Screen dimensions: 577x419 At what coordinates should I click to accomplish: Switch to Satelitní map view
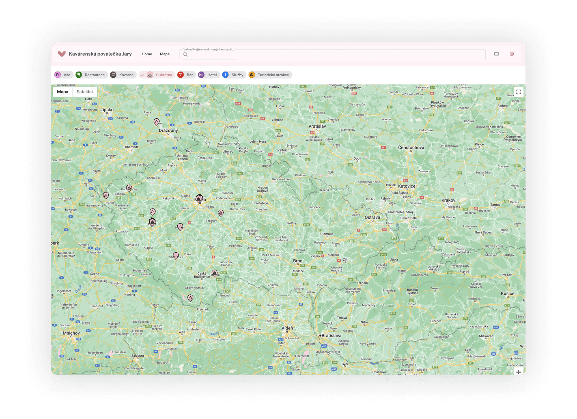(x=85, y=92)
